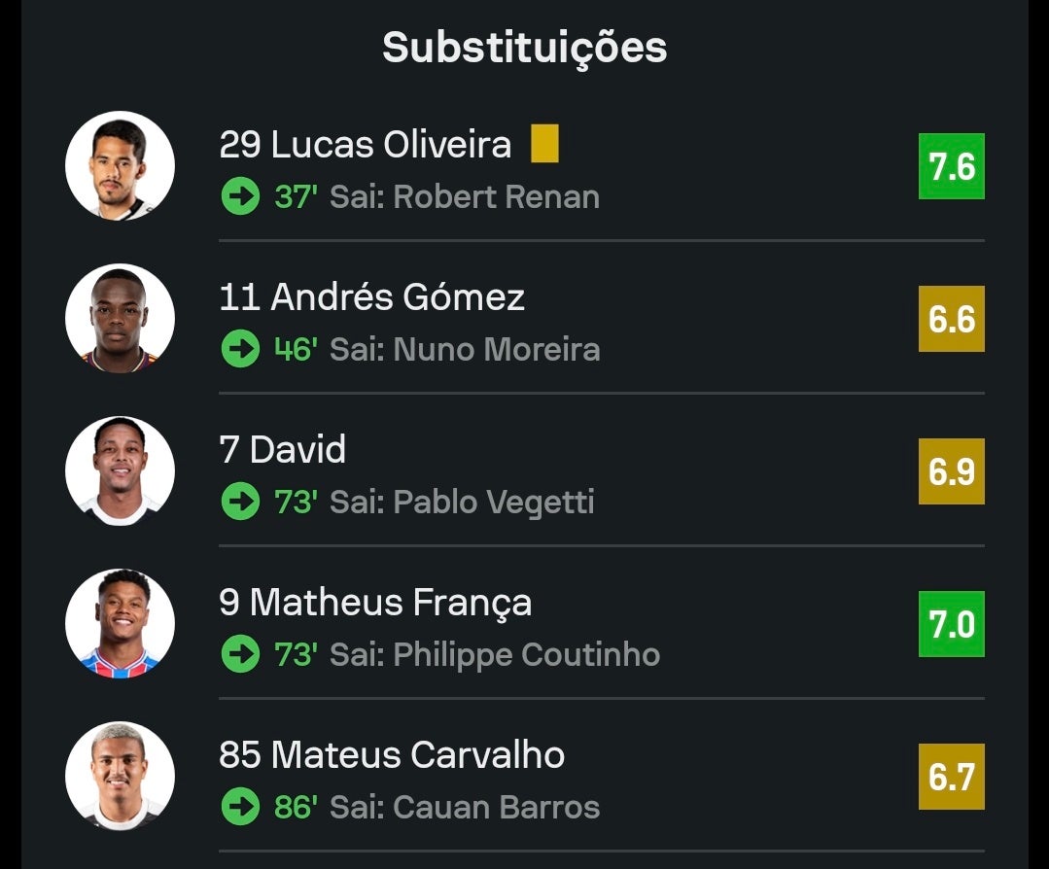
Task: Click the green arrow icon beside 46'
Action: pos(240,349)
